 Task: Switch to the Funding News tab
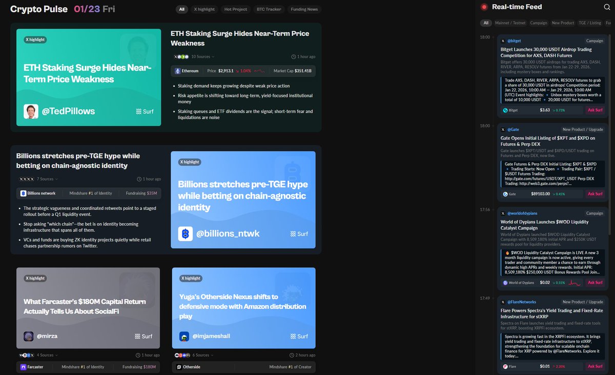[x=304, y=9]
